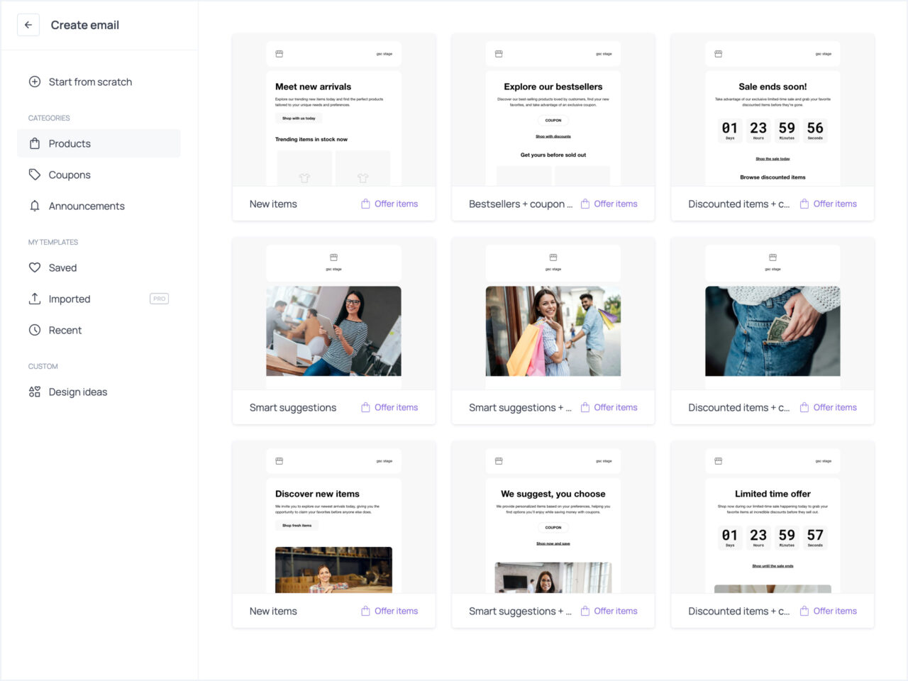Click the Design ideas grid icon

(34, 392)
